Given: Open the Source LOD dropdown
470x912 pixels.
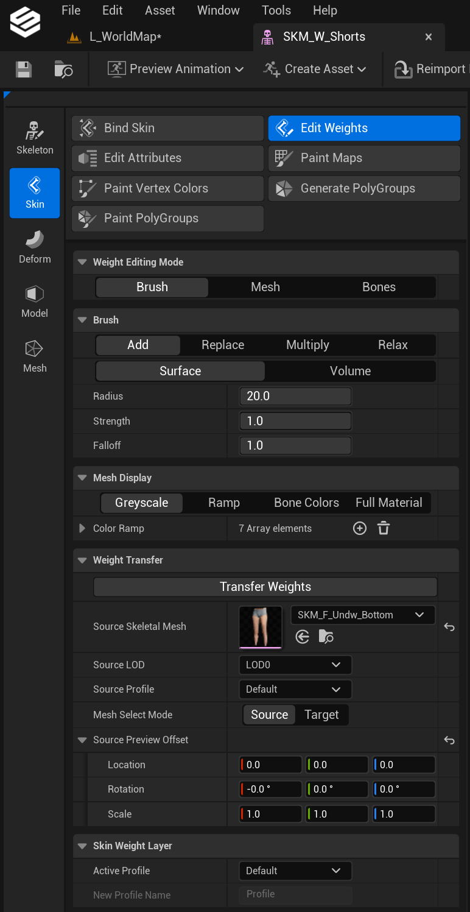Looking at the screenshot, I should point(295,665).
